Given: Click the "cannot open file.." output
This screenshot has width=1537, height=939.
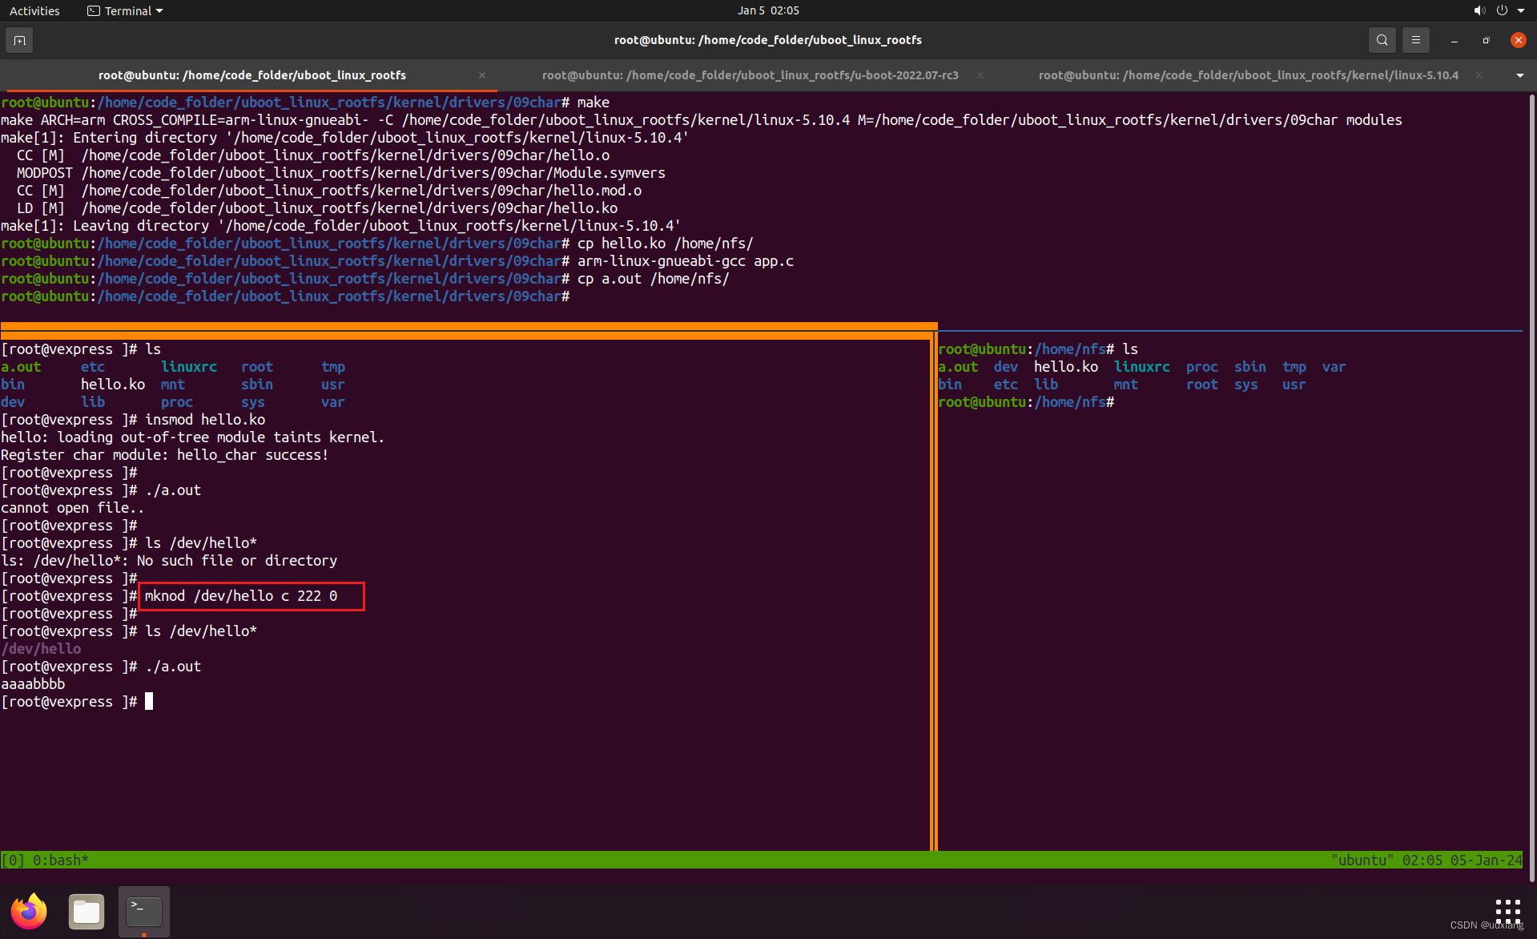Looking at the screenshot, I should (73, 508).
